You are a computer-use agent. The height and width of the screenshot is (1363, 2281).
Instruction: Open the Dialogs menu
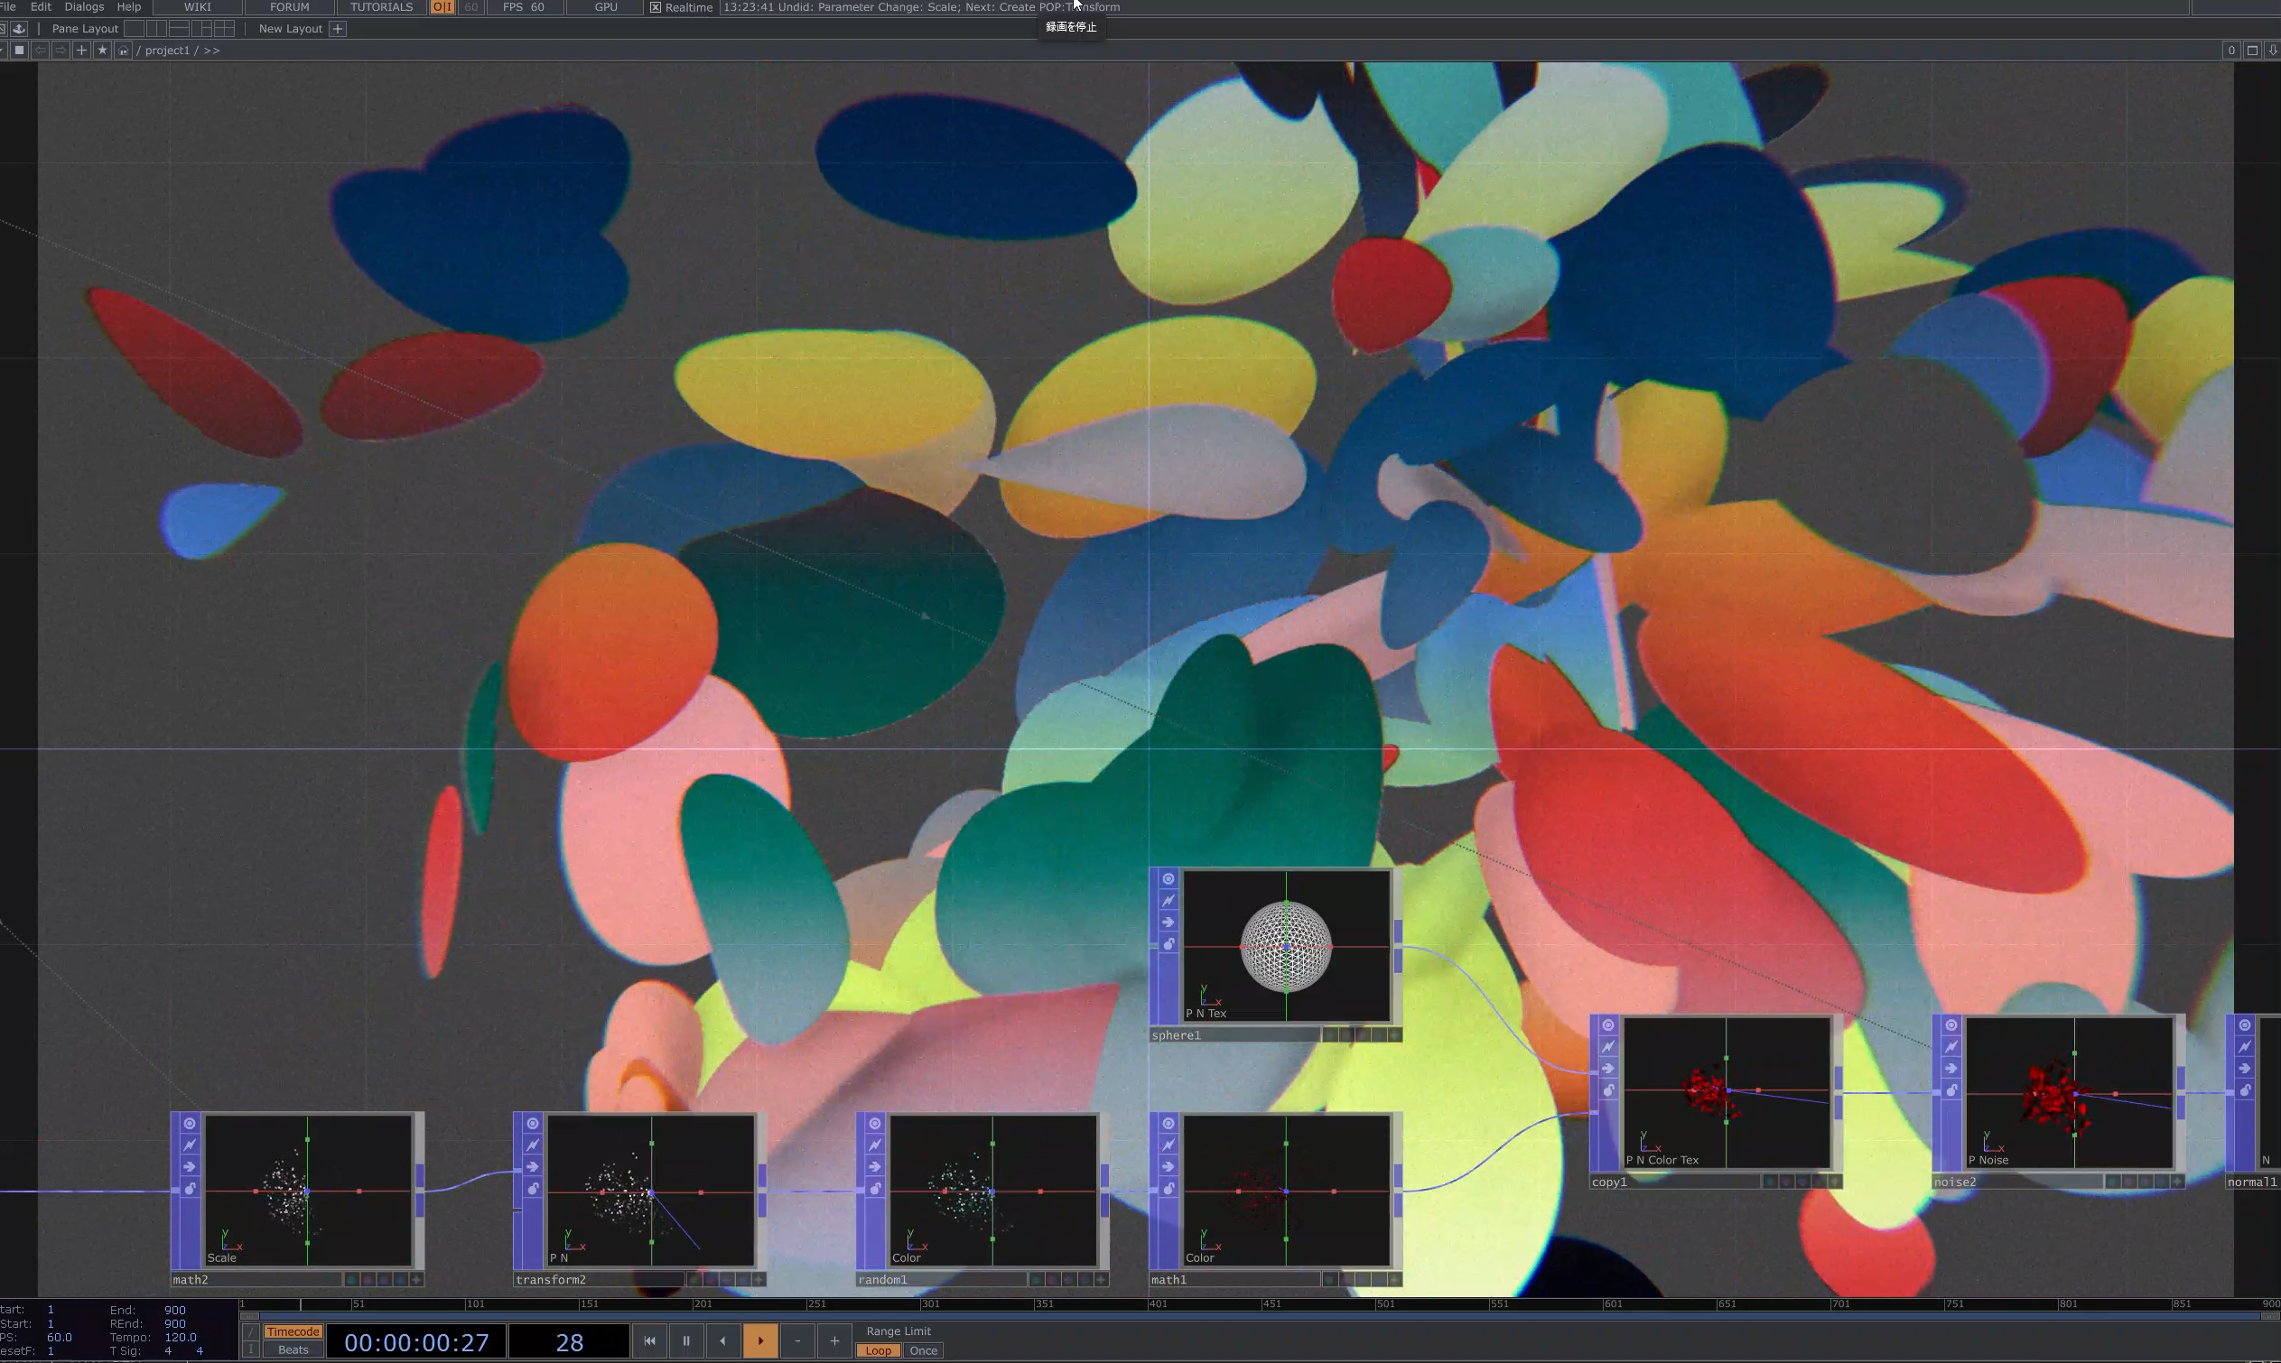pyautogui.click(x=86, y=7)
